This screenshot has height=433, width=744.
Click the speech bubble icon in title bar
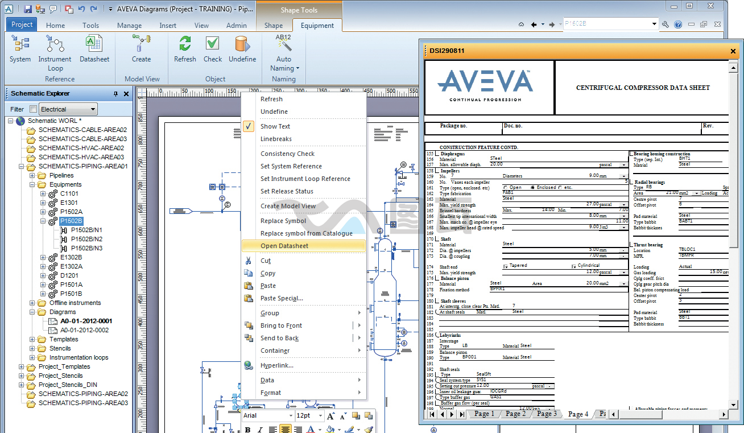53,9
